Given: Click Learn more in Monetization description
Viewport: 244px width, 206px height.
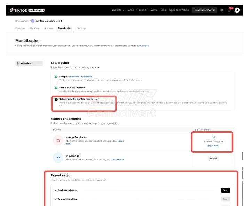Looking at the screenshot, I should 143,46.
